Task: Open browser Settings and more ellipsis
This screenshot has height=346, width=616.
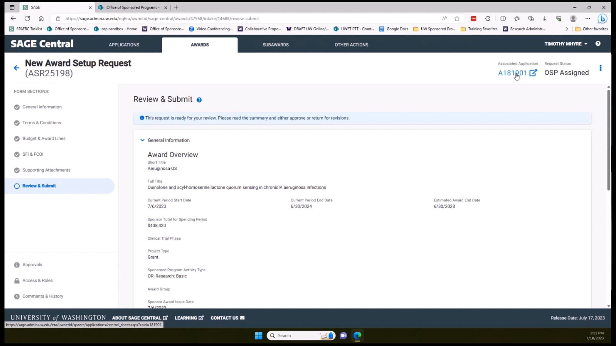Action: pyautogui.click(x=587, y=19)
